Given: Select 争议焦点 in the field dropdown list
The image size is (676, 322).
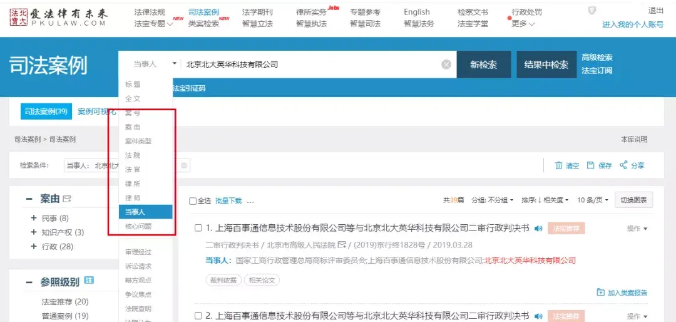Looking at the screenshot, I should click(138, 294).
